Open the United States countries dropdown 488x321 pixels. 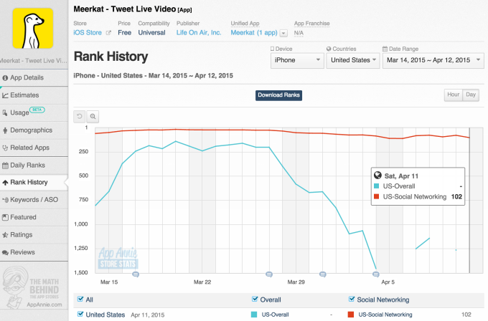[352, 61]
